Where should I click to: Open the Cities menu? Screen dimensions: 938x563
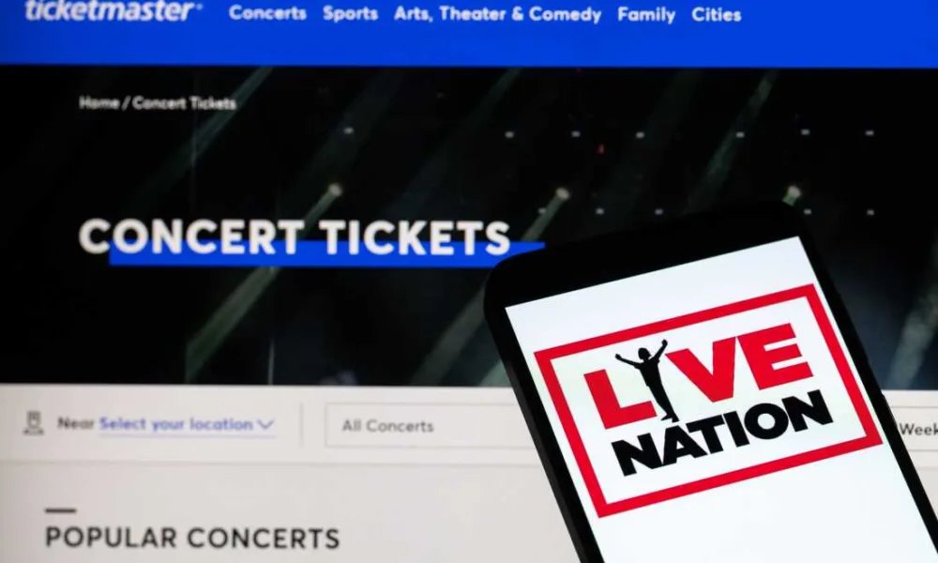[716, 14]
